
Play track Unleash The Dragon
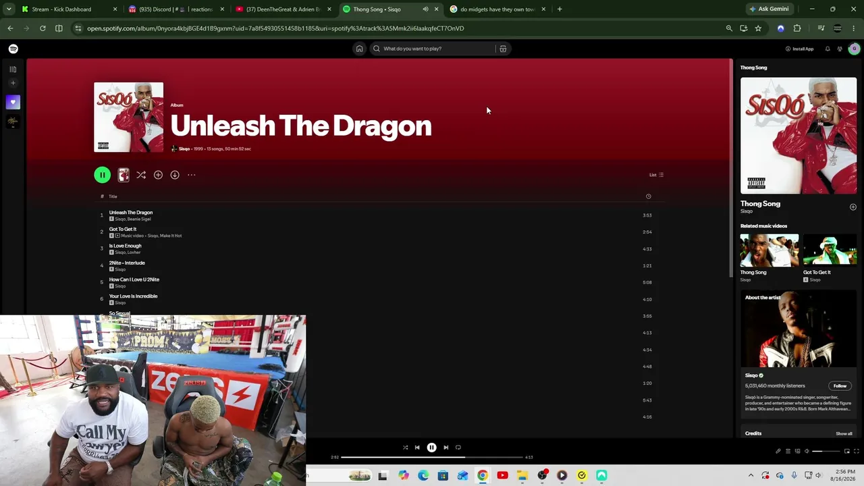pyautogui.click(x=131, y=213)
